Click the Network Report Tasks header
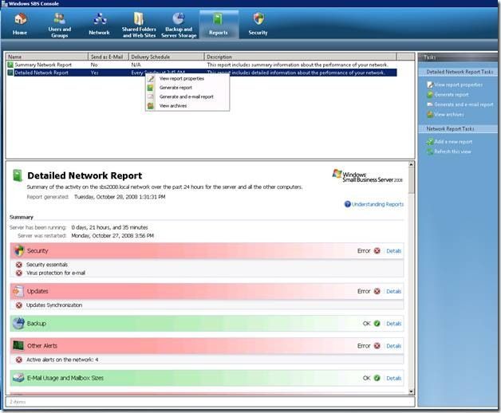The height and width of the screenshot is (413, 501). point(450,128)
